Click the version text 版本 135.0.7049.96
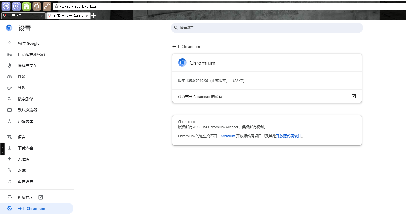The image size is (406, 224). point(193,81)
